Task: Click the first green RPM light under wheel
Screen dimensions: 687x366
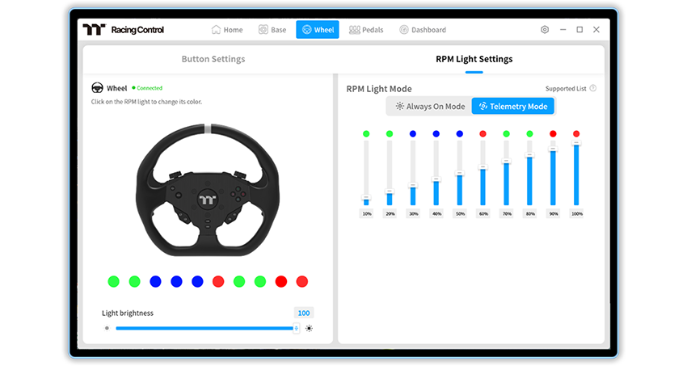Action: click(x=113, y=281)
